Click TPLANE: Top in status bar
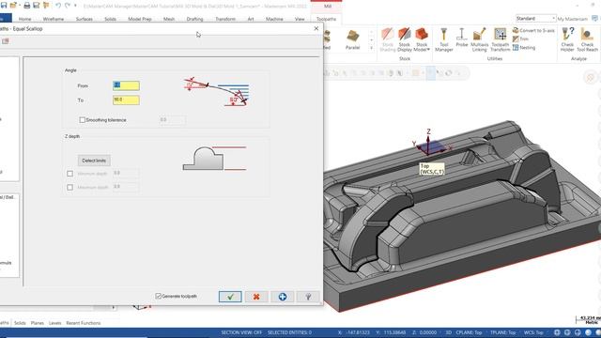The image size is (601, 338). point(503,332)
